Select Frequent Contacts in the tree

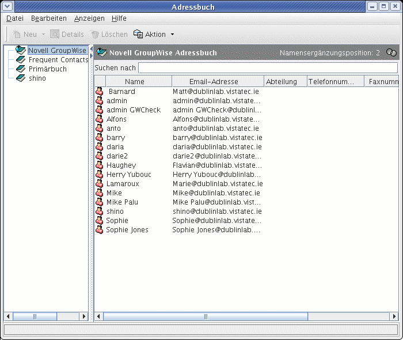pyautogui.click(x=58, y=60)
